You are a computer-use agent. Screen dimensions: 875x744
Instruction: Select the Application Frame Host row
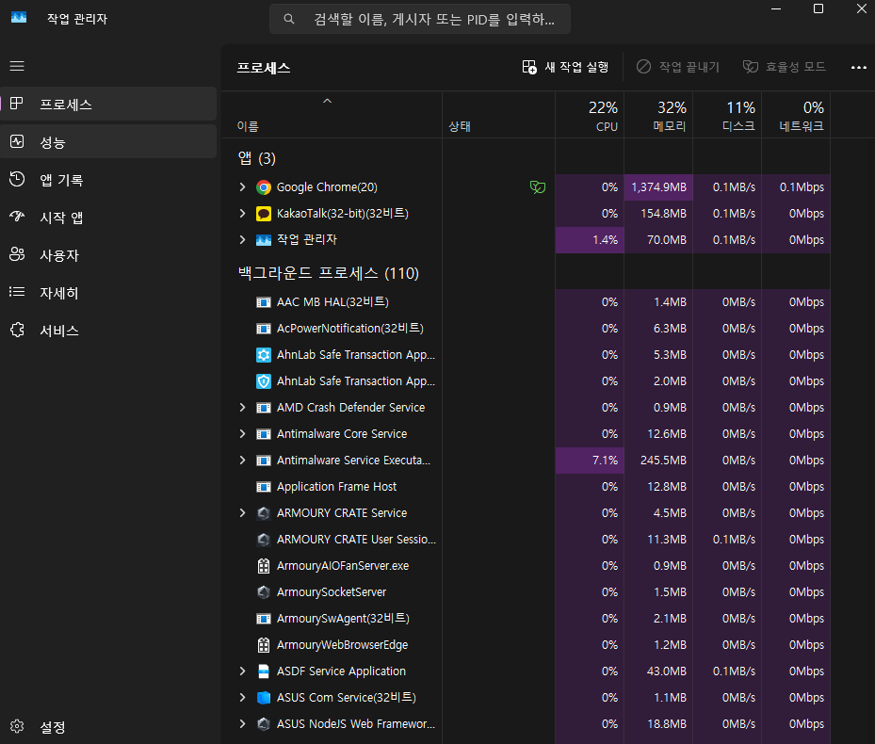click(527, 487)
